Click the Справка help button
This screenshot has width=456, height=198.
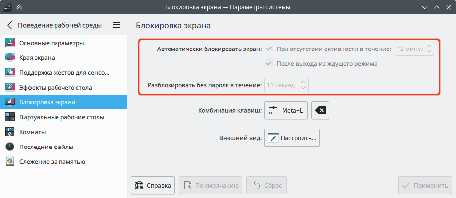153,185
